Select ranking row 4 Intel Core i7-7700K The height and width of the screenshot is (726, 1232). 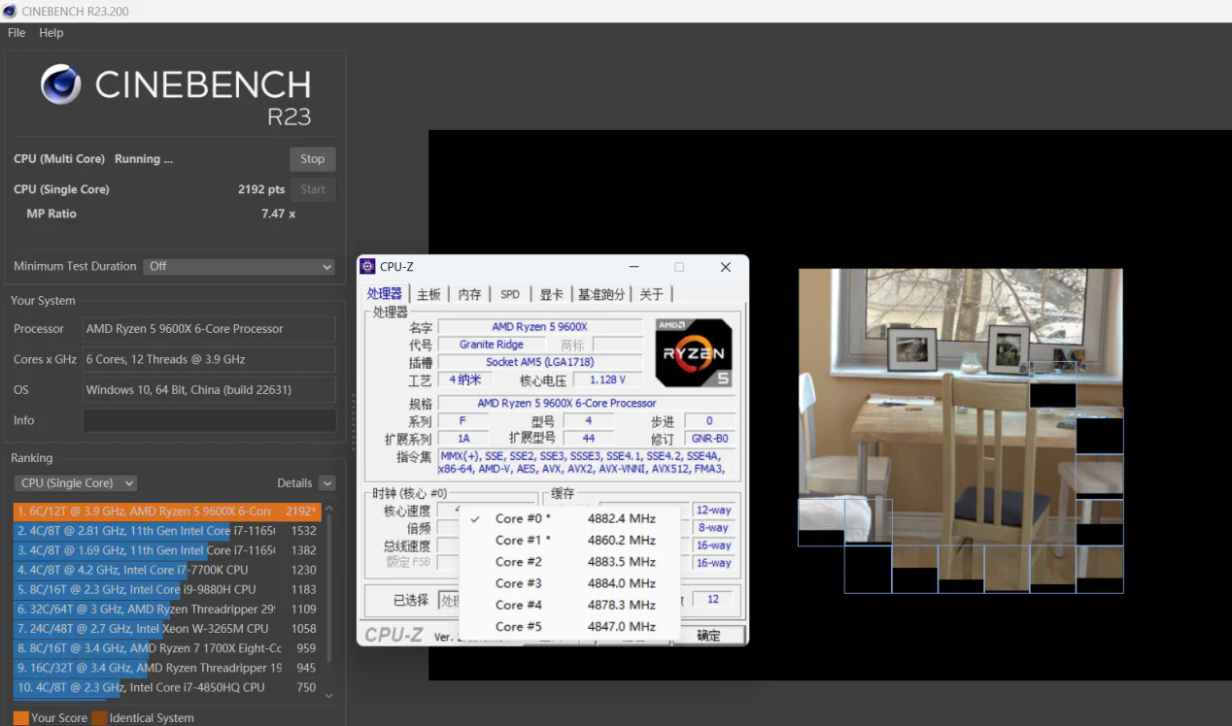point(166,570)
